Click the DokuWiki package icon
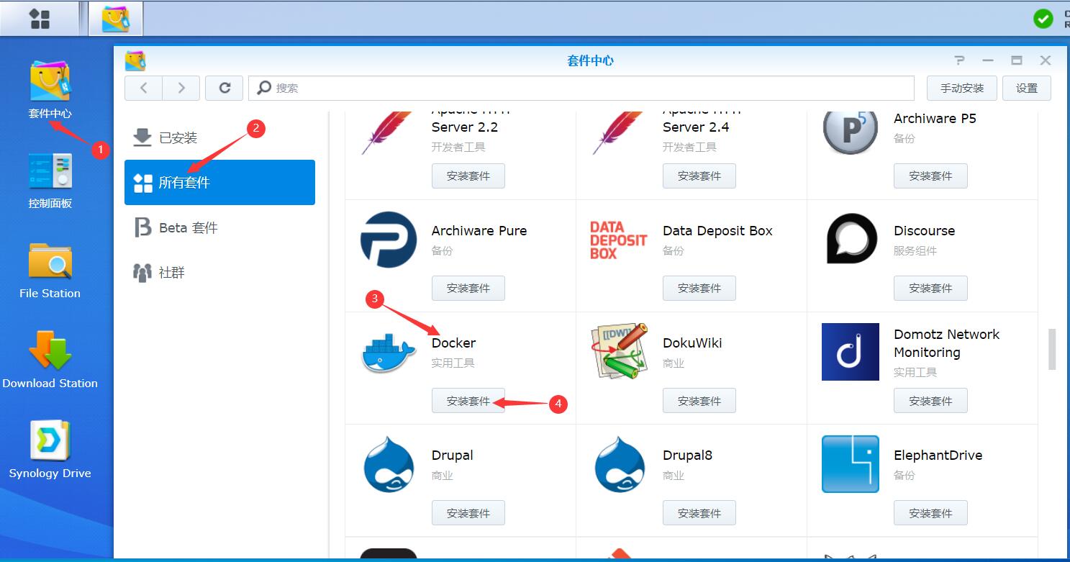The image size is (1070, 562). coord(620,352)
